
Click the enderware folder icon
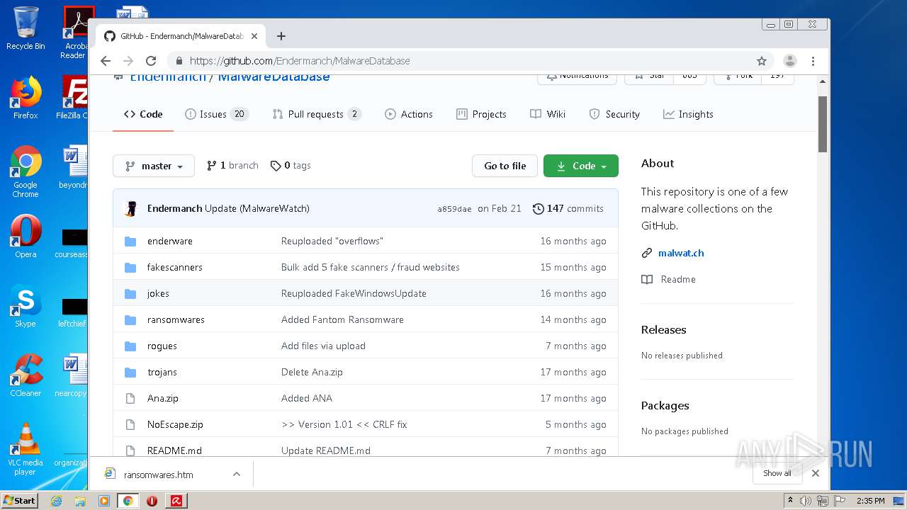click(130, 241)
